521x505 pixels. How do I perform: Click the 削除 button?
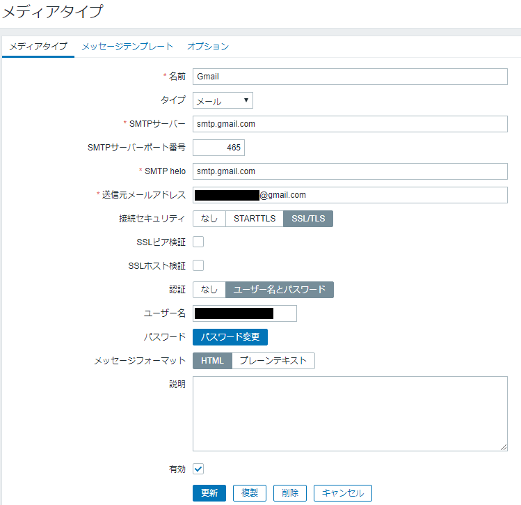[290, 493]
